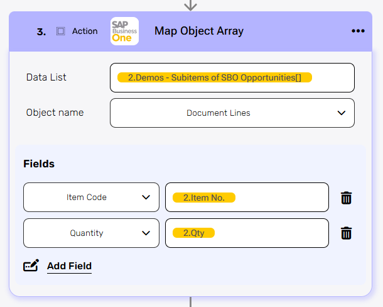Click the Map Object Array title

(x=198, y=31)
